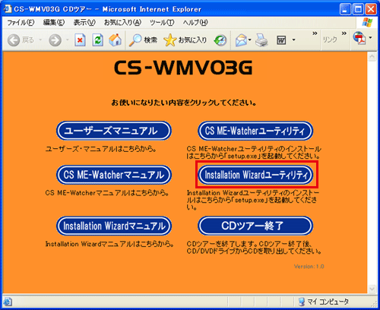Viewport: 380px width, 310px height.
Task: Click the CS-WMV03G page heading
Action: point(183,68)
